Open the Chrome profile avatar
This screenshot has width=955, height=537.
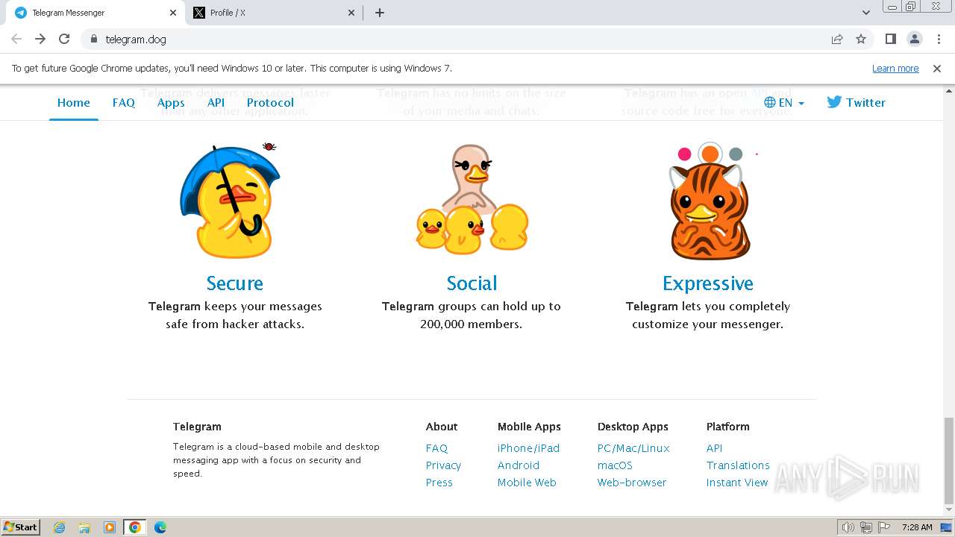[914, 39]
